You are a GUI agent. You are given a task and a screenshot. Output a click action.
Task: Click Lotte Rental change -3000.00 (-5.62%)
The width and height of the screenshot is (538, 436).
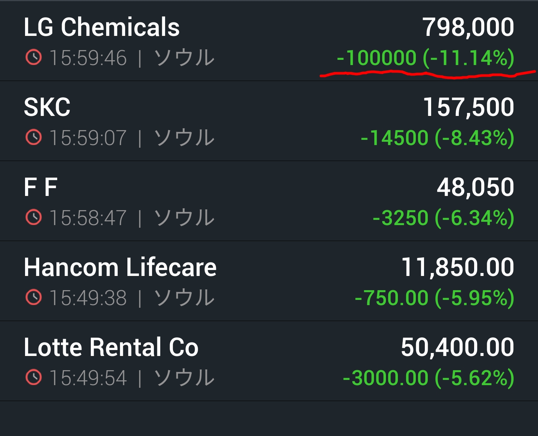tap(429, 378)
